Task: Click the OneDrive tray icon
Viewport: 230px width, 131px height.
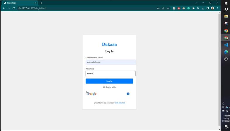Action: pos(226,107)
